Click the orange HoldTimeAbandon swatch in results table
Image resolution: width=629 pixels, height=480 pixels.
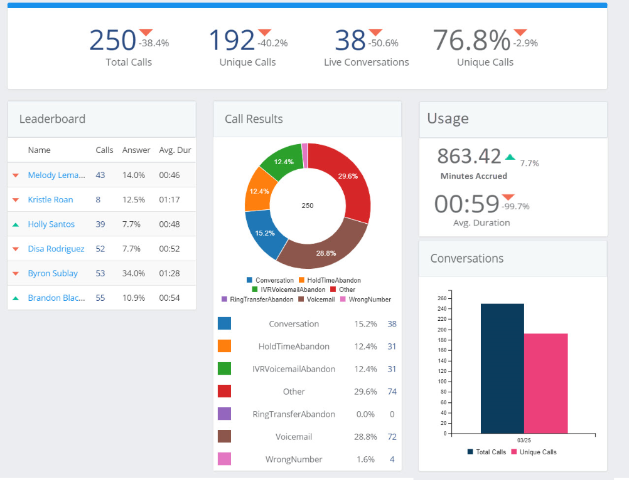224,346
